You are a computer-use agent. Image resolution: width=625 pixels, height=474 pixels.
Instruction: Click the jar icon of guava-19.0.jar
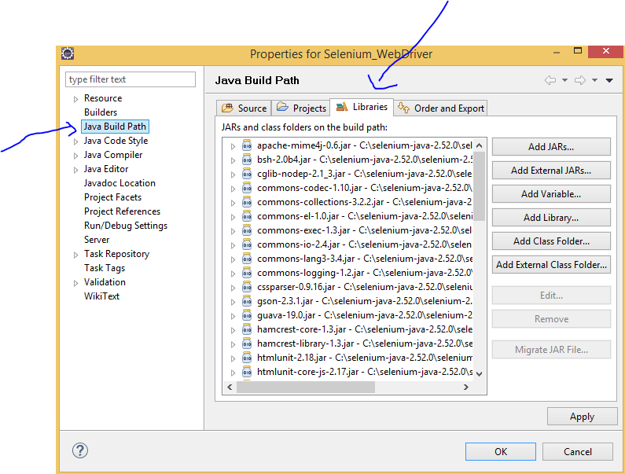247,315
